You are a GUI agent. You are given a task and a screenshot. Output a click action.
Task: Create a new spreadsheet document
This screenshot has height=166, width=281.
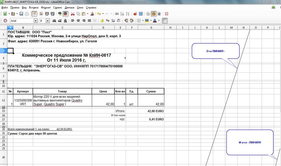(5, 14)
